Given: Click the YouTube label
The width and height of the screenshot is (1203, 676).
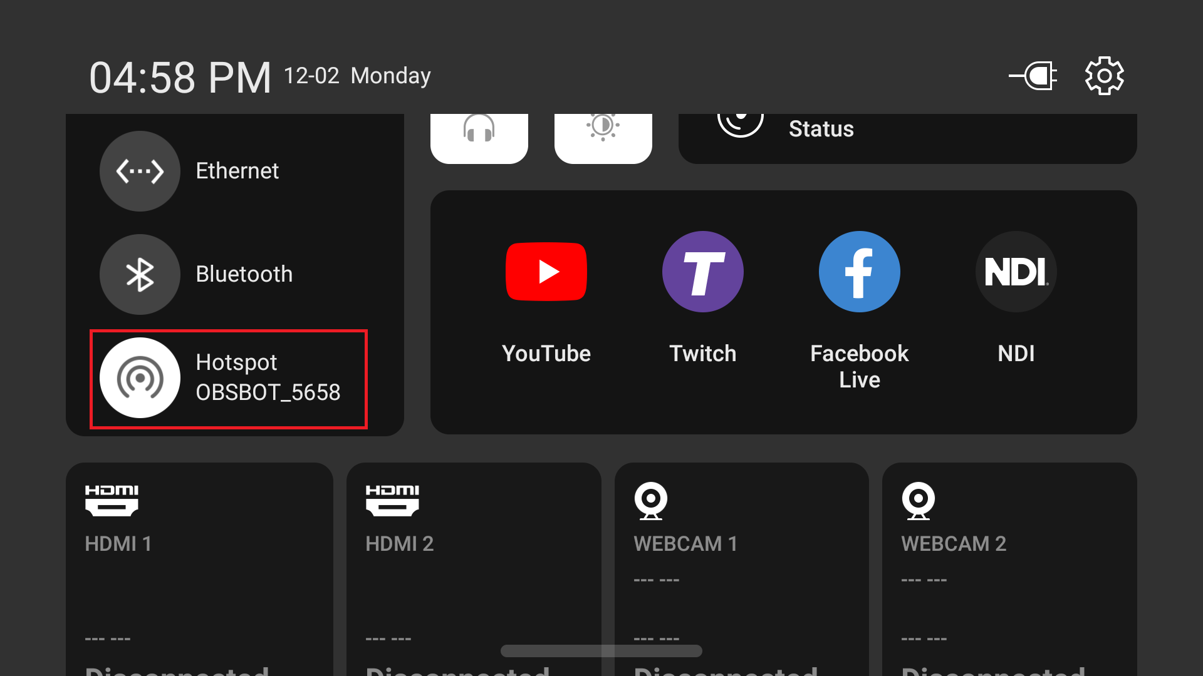Looking at the screenshot, I should pos(546,354).
